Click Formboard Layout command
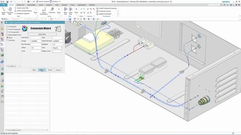Viewport: 241px width, 135px height. [104, 11]
